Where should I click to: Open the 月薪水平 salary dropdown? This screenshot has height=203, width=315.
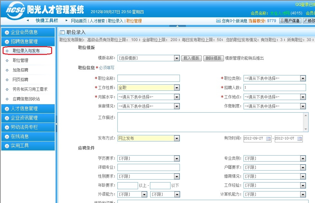click(x=177, y=97)
